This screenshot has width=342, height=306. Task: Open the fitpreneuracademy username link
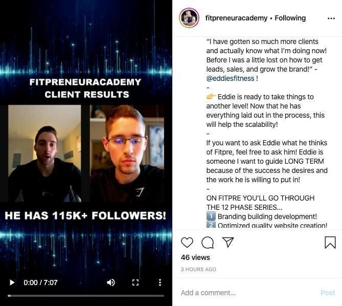point(236,18)
